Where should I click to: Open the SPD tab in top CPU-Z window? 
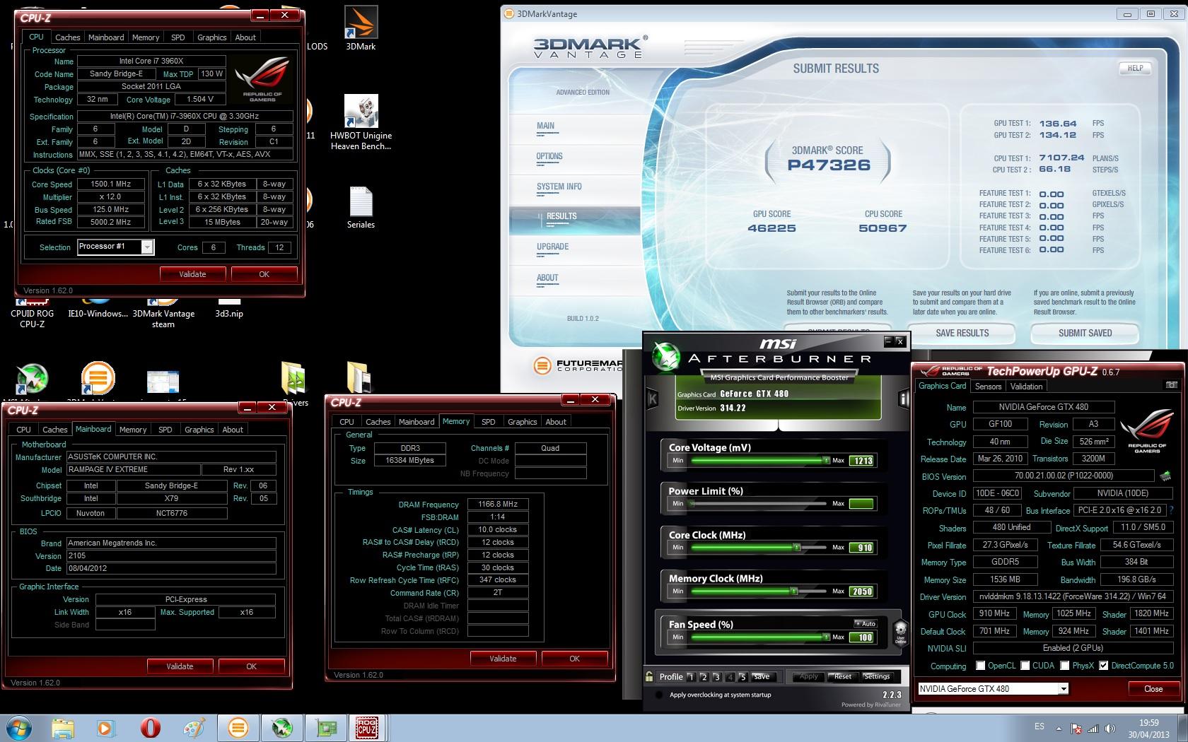pyautogui.click(x=178, y=37)
